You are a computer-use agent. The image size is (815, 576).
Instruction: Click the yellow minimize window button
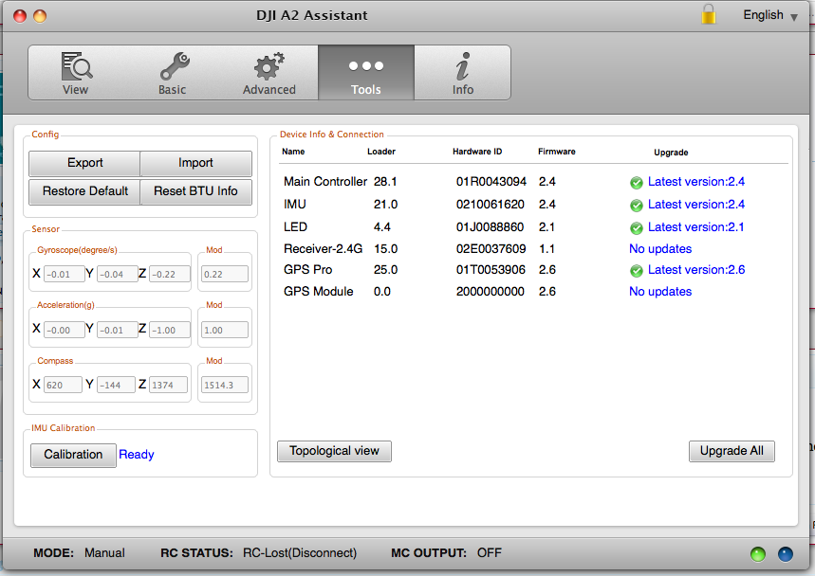pos(40,16)
